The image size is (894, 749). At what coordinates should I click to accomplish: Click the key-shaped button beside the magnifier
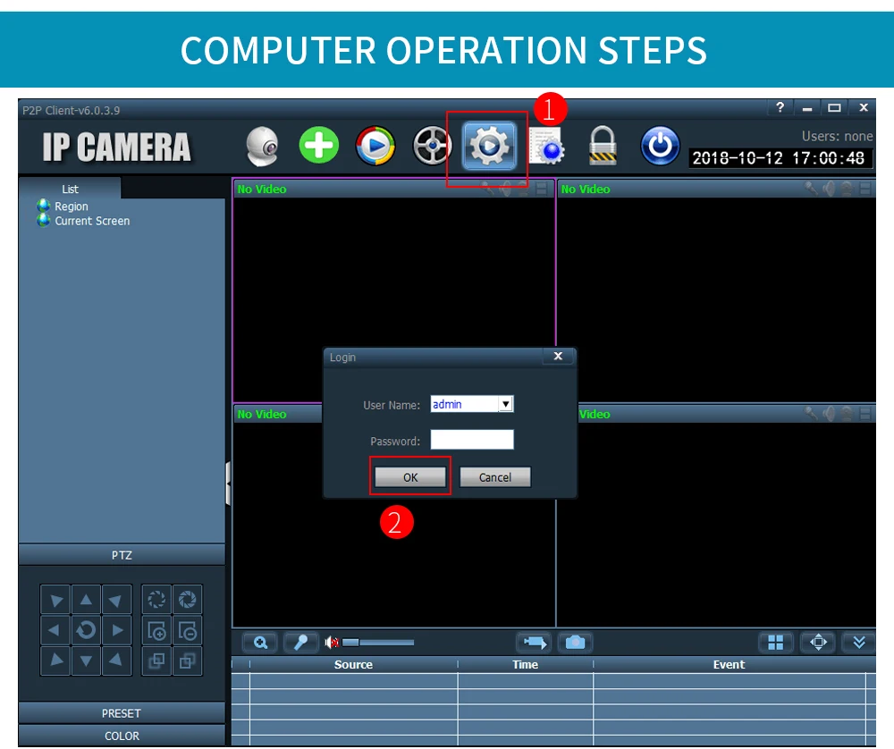click(x=301, y=643)
